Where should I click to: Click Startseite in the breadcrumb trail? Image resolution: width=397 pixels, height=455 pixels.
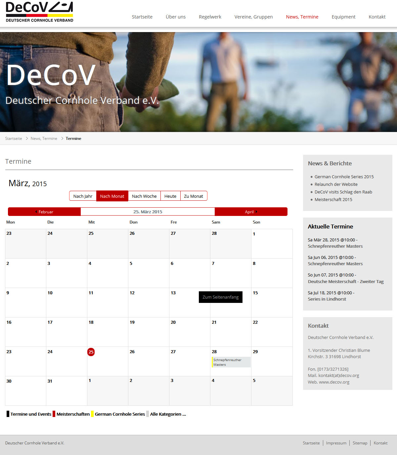(x=14, y=139)
